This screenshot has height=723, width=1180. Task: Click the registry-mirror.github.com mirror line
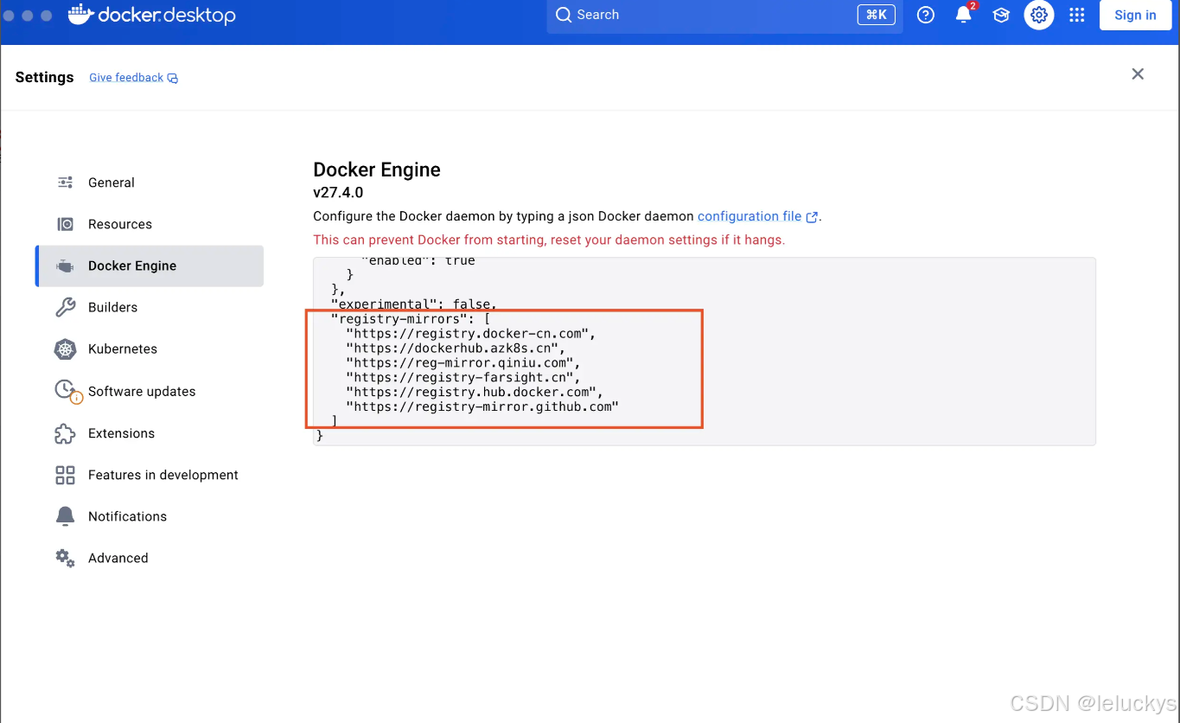click(482, 406)
